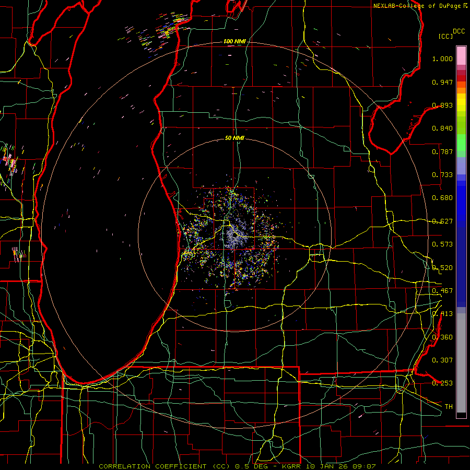Click the 0.840 legend value

[x=442, y=128]
